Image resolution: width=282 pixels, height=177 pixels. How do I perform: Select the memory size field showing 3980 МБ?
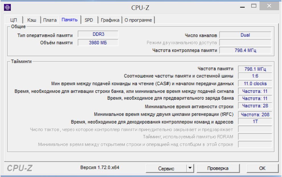coord(98,42)
